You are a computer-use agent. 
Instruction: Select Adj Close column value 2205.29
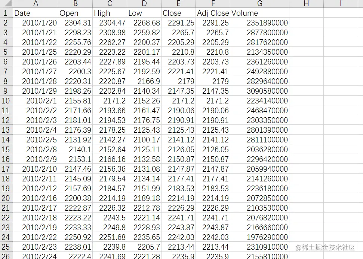click(x=213, y=42)
